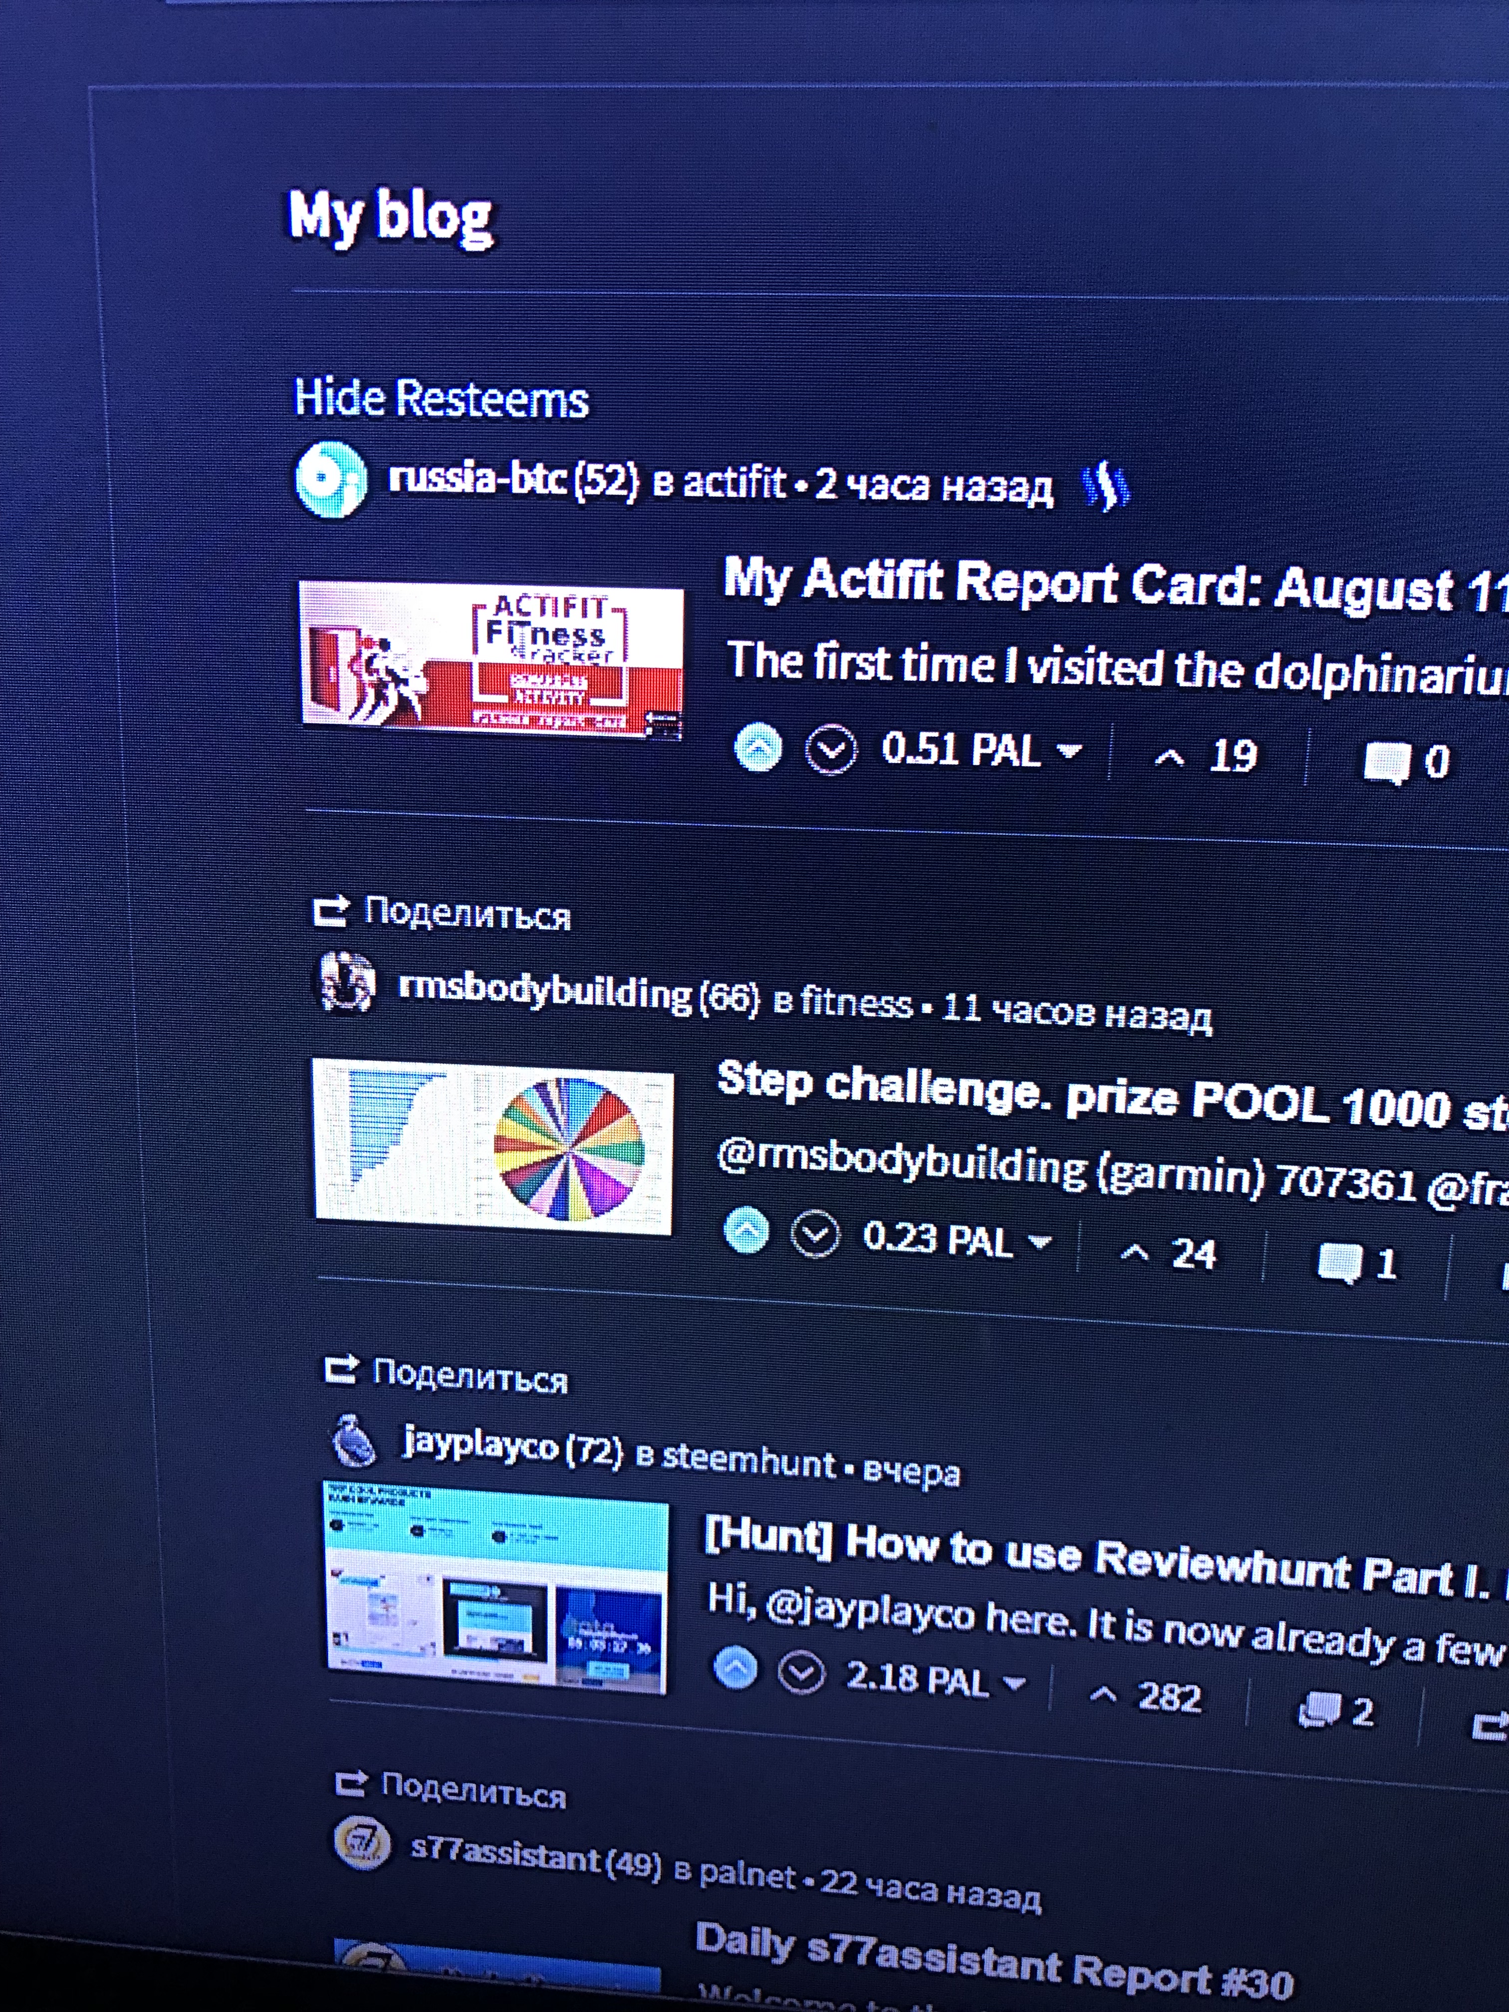Viewport: 1509px width, 2012px height.
Task: Downvote the Step challenge post
Action: click(x=814, y=1235)
